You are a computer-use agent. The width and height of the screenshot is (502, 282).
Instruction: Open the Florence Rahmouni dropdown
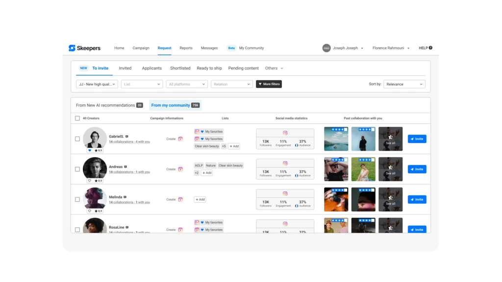tap(391, 48)
